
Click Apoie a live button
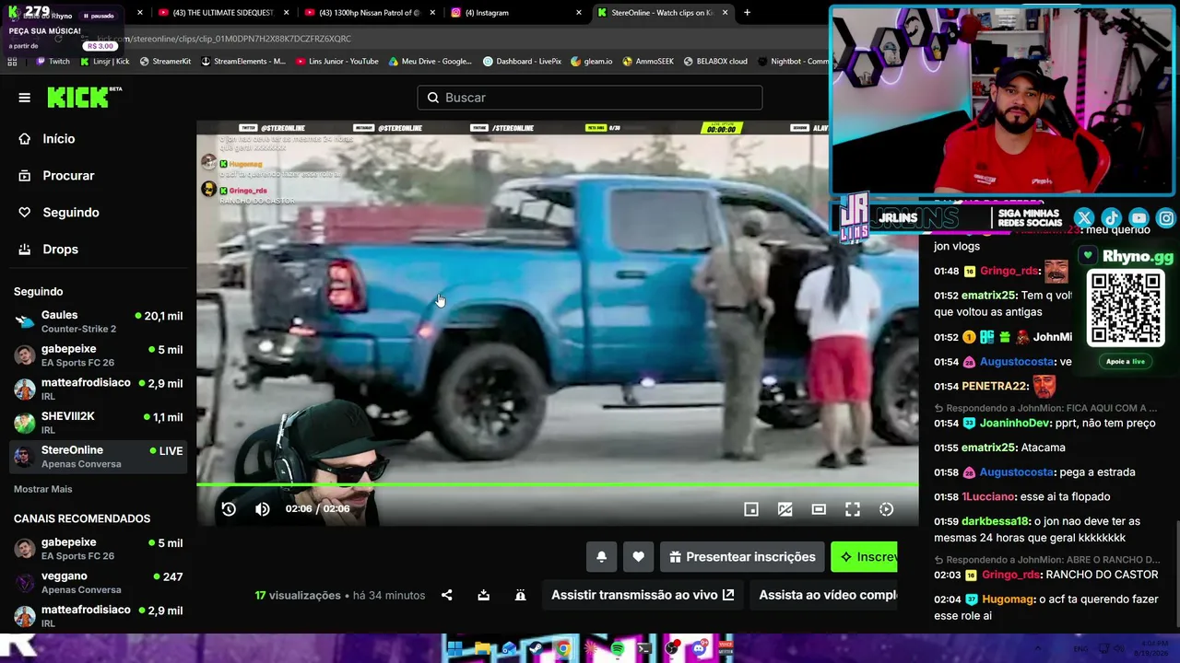pos(1126,362)
